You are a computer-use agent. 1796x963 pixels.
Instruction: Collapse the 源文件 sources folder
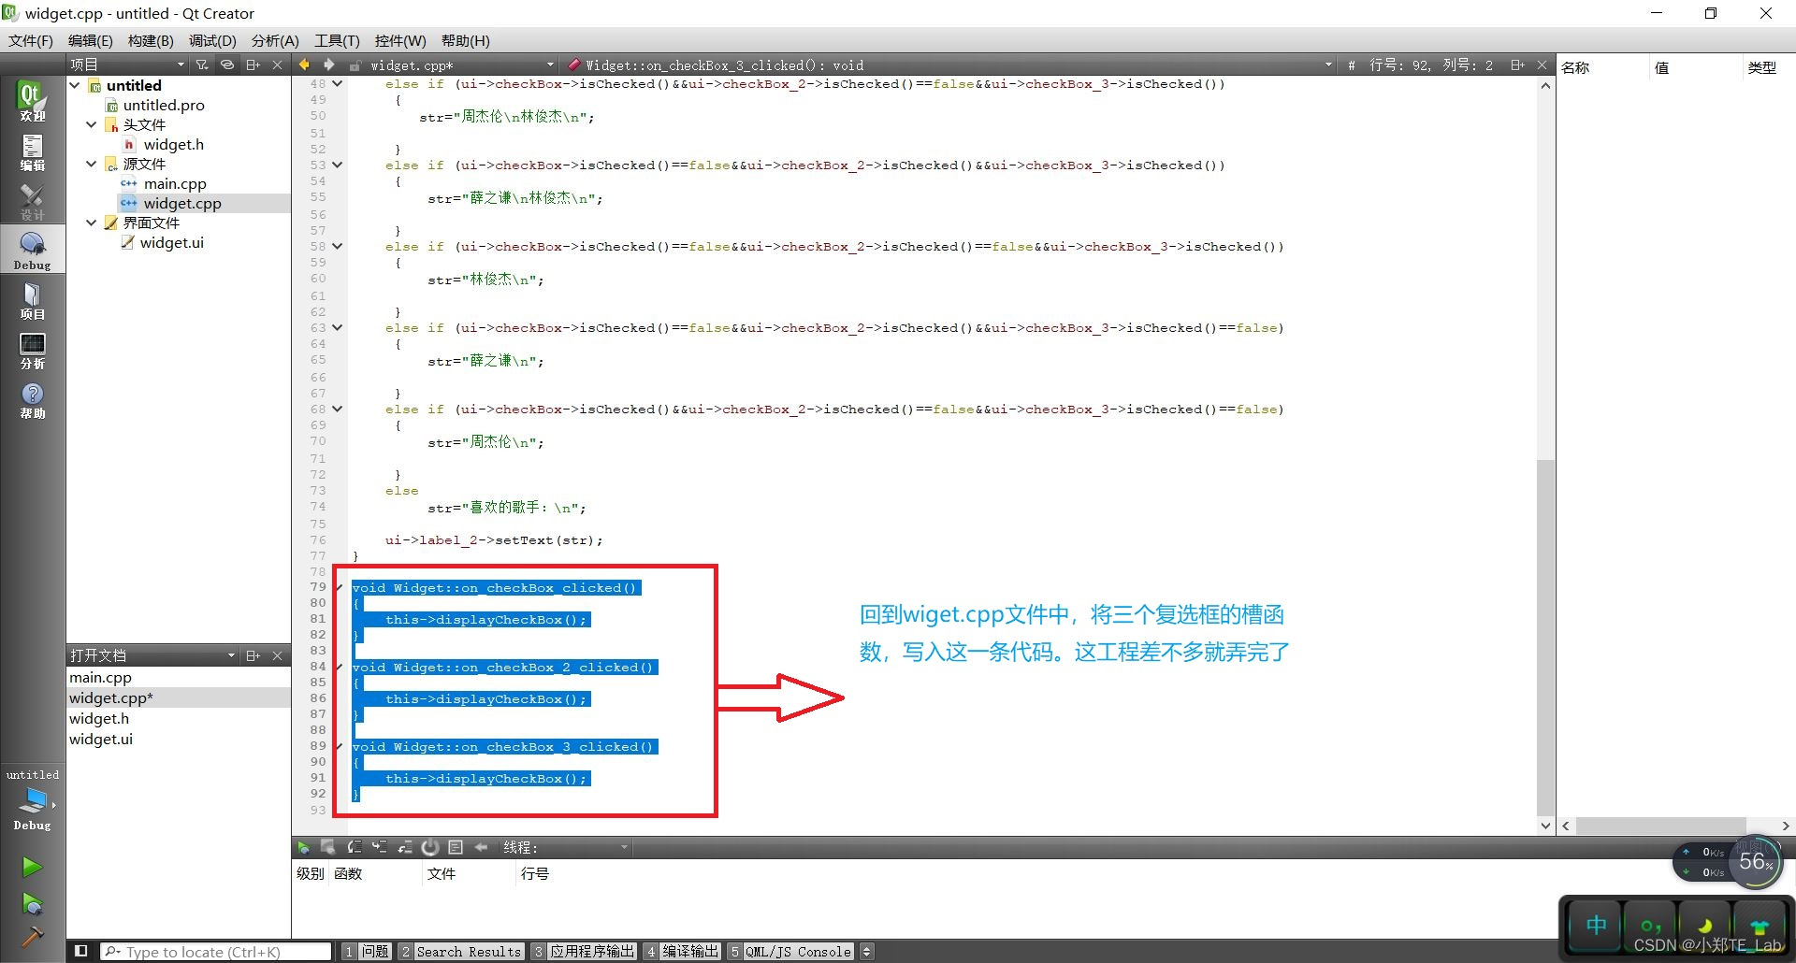click(x=91, y=164)
